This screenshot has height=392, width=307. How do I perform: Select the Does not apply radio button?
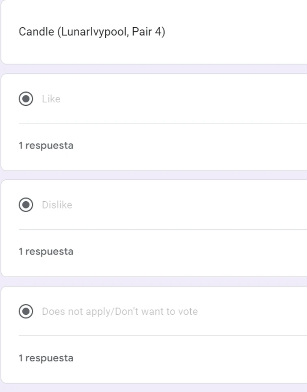(x=26, y=311)
